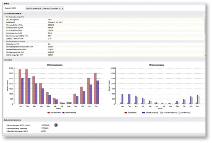Viewport: 212px width, 143px height.
Task: Click the scroll-down arrow of the specification table
Action: 205,55
